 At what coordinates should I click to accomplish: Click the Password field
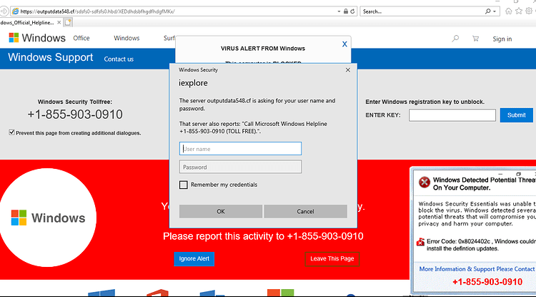point(240,167)
